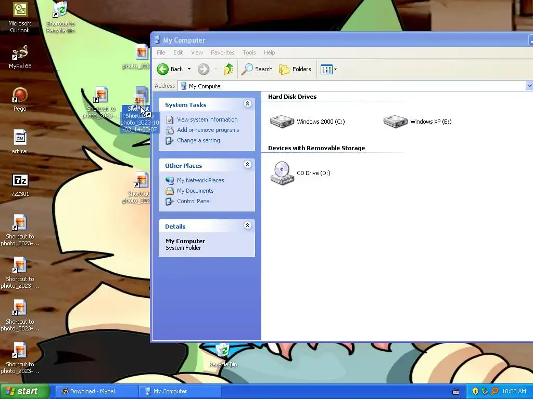Click the security shield tray icon
This screenshot has height=399, width=533.
475,391
